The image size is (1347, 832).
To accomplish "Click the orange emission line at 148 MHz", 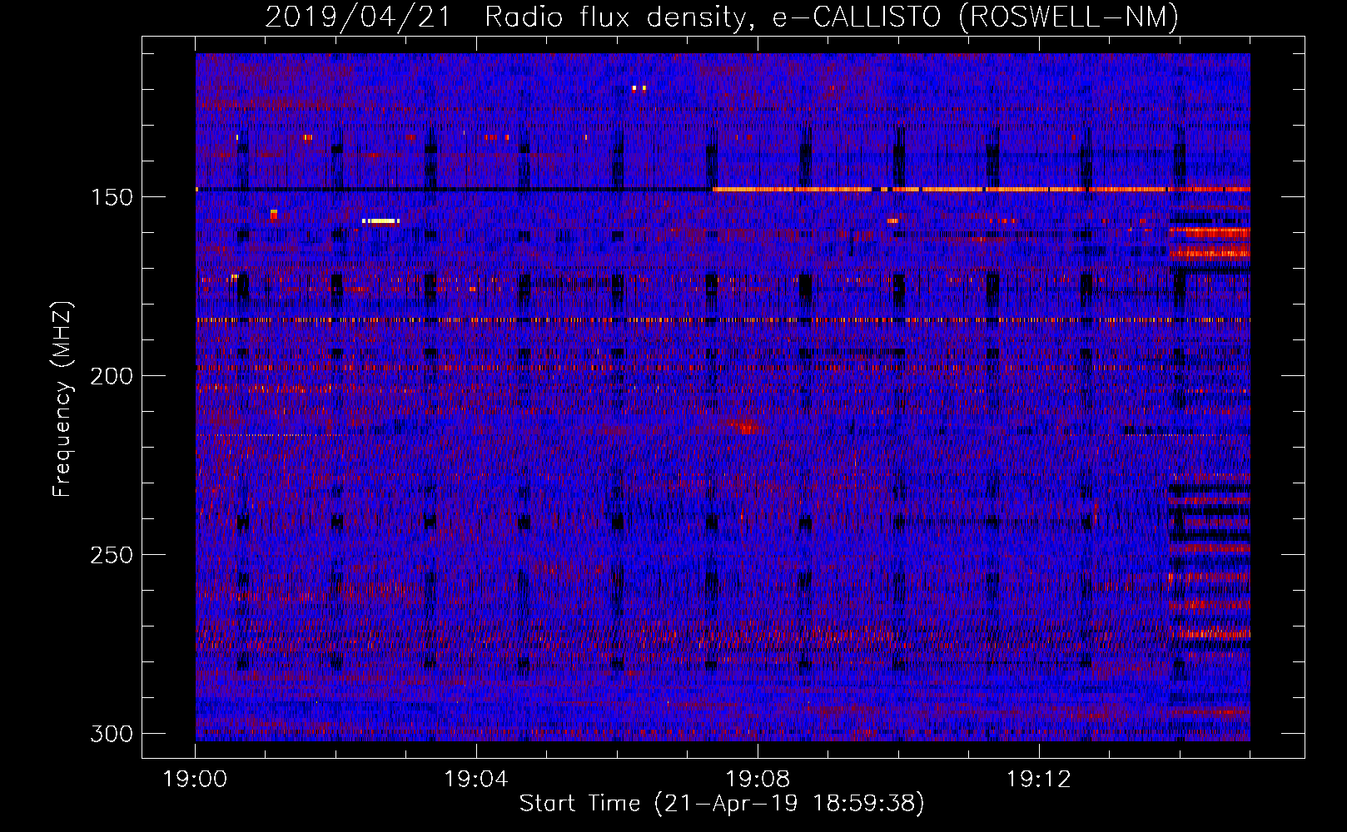I will point(981,190).
